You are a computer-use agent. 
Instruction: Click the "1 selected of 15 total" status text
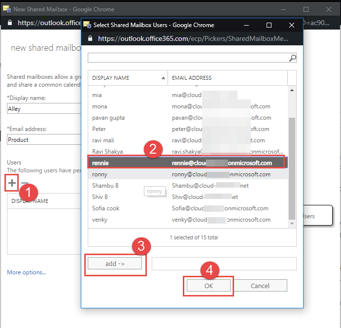194,237
